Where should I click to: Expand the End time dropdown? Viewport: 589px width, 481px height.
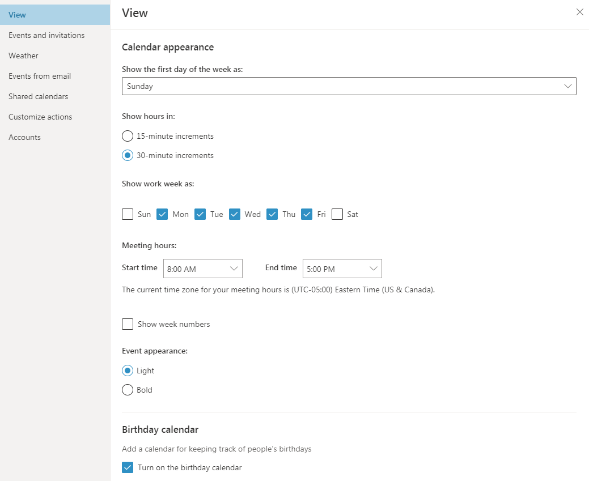342,269
